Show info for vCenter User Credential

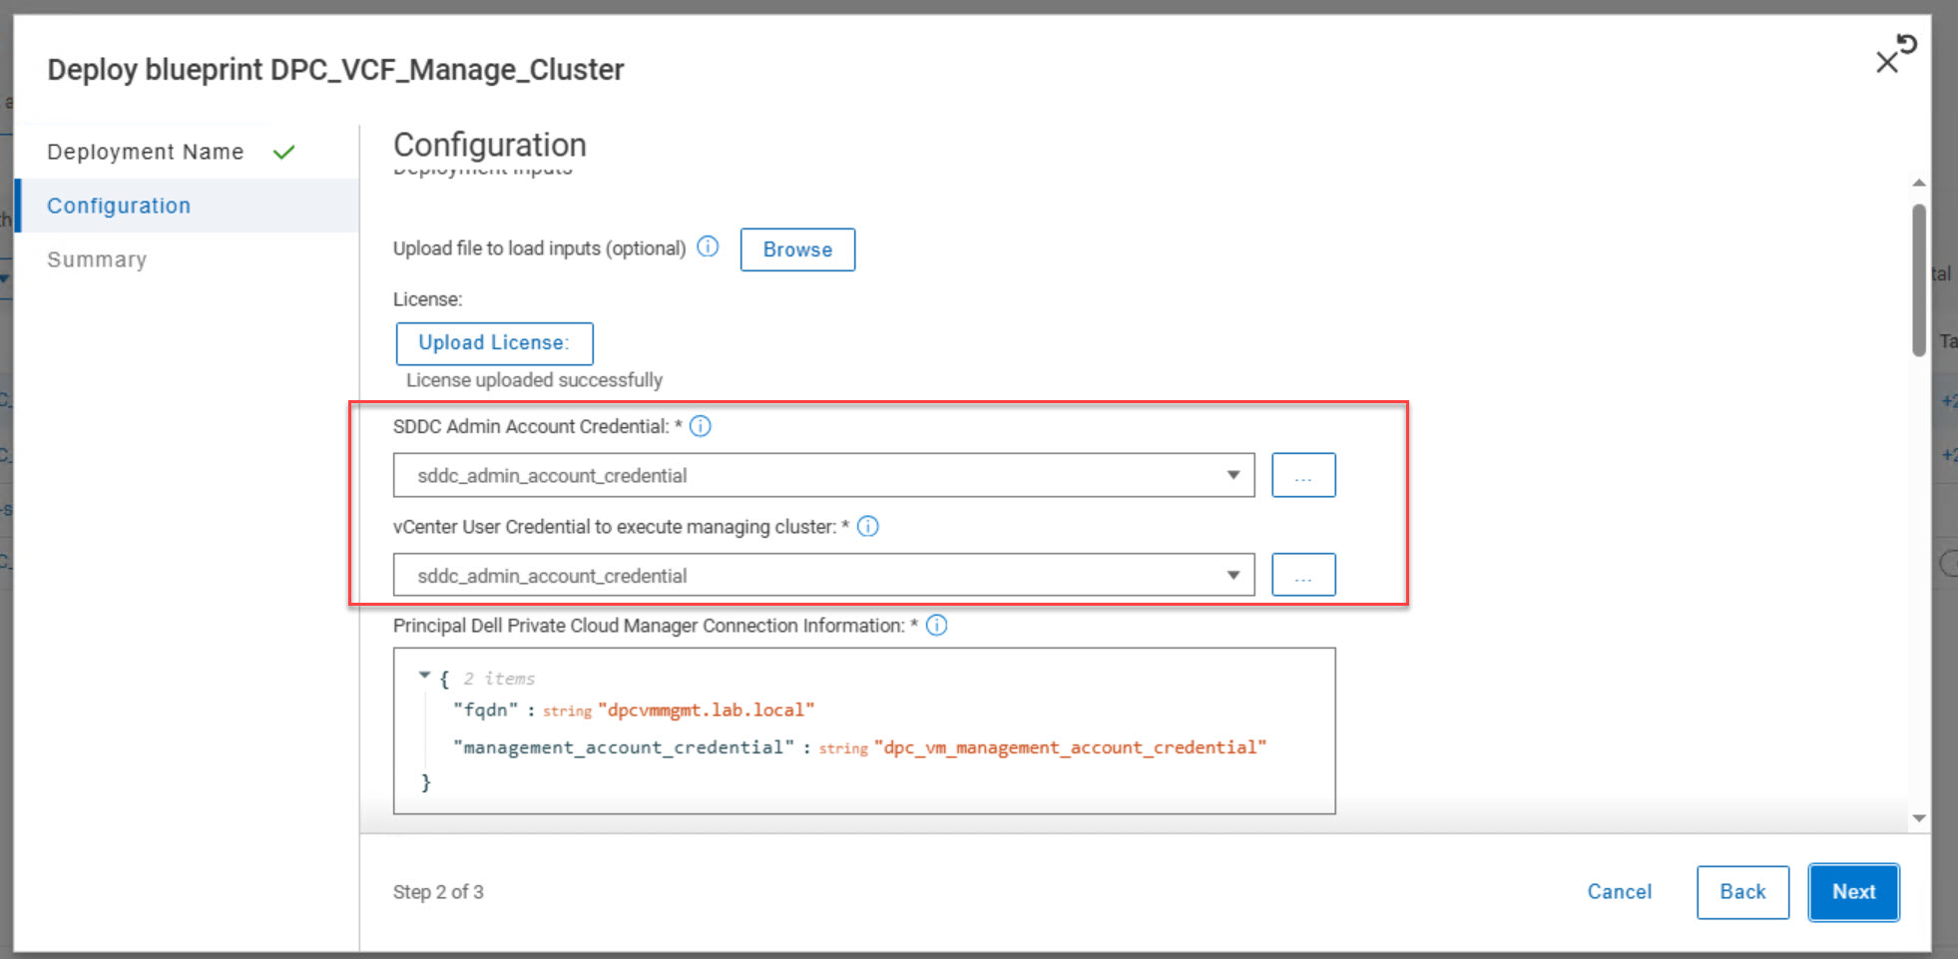pyautogui.click(x=868, y=526)
